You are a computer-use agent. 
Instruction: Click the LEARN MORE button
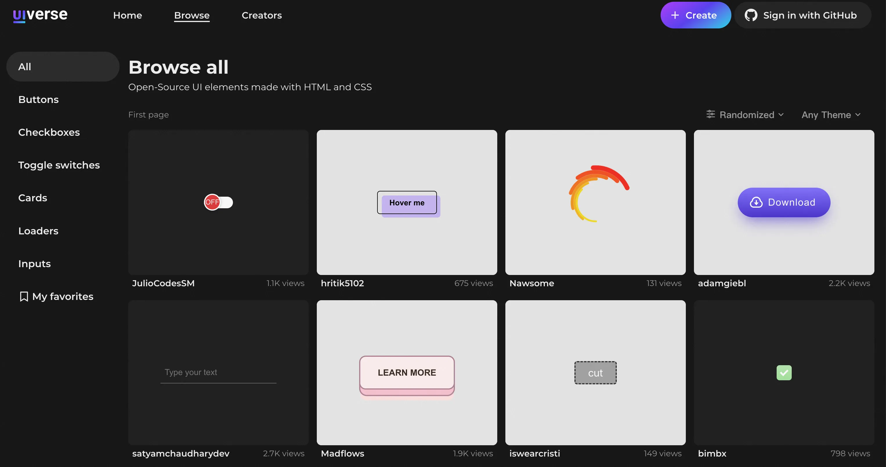406,373
